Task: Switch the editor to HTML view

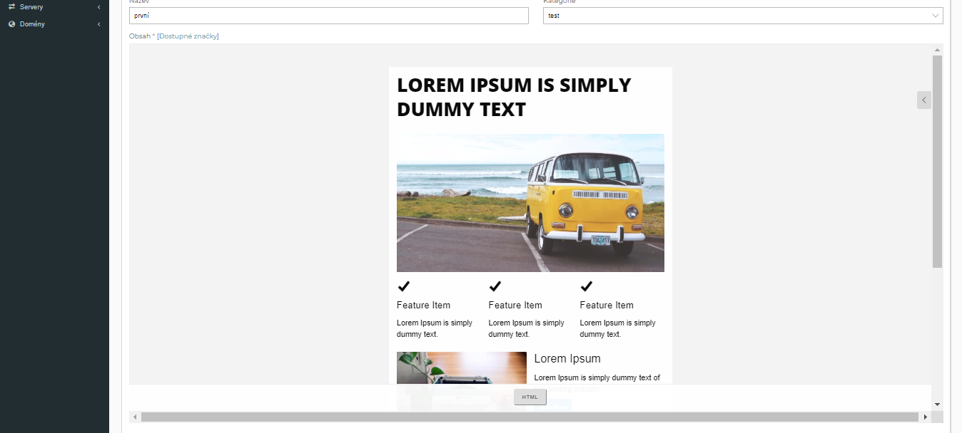Action: (530, 397)
